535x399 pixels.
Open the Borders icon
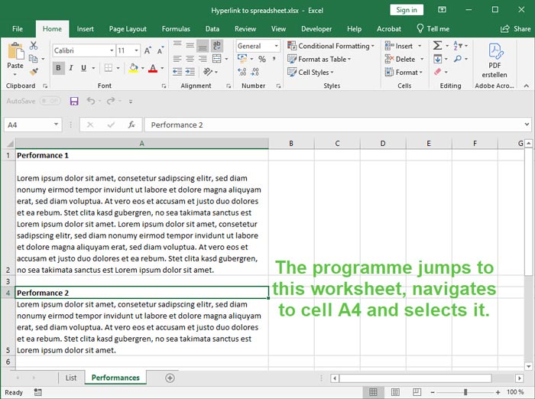(109, 68)
